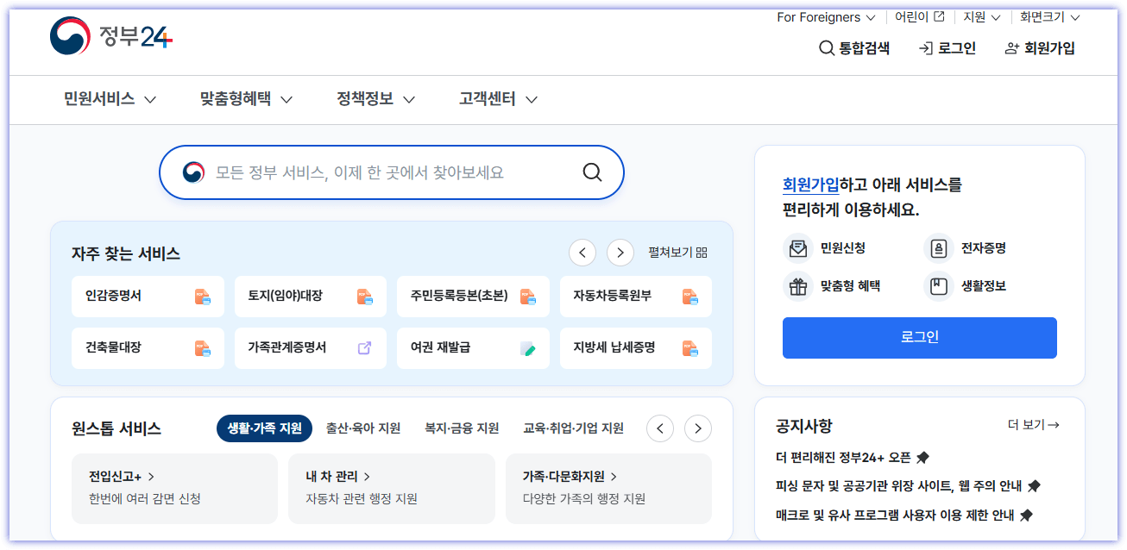The height and width of the screenshot is (550, 1127).
Task: Expand the 정책정보 menu
Action: pos(376,99)
